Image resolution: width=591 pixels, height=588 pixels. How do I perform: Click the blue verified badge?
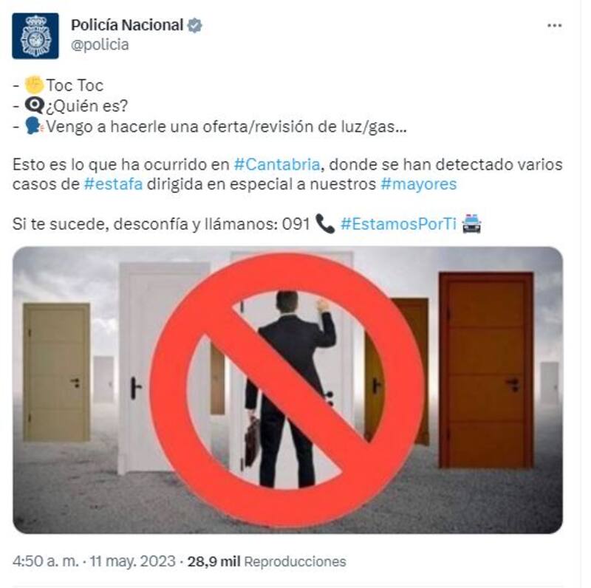pyautogui.click(x=195, y=26)
